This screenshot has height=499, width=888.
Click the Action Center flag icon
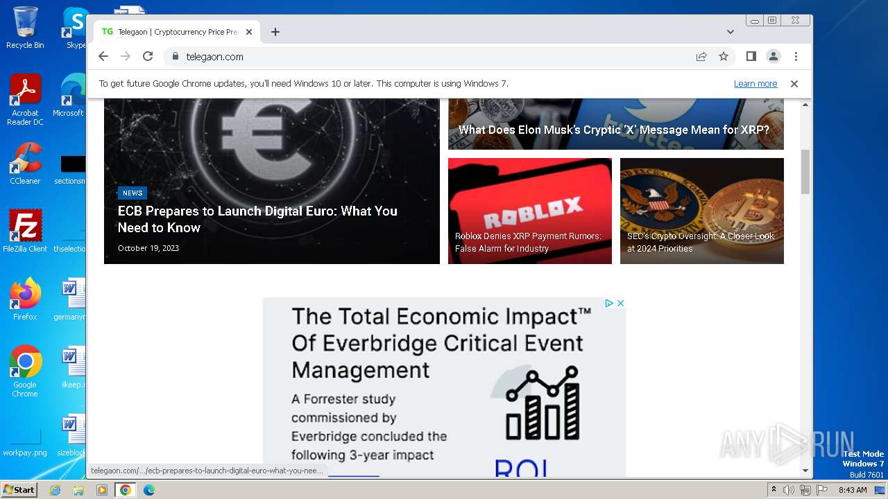pyautogui.click(x=821, y=490)
